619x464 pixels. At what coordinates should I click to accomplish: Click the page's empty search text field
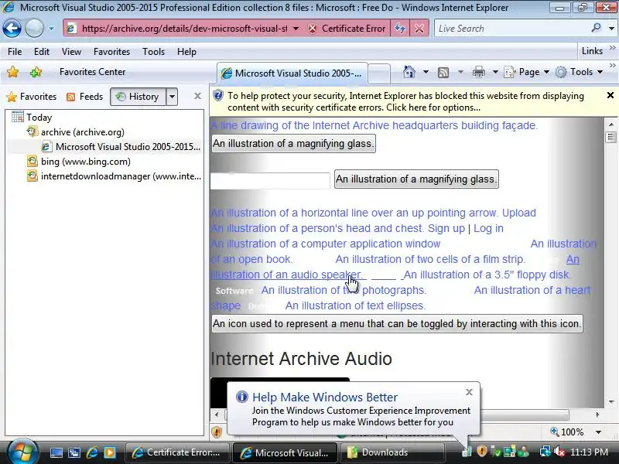tap(270, 181)
